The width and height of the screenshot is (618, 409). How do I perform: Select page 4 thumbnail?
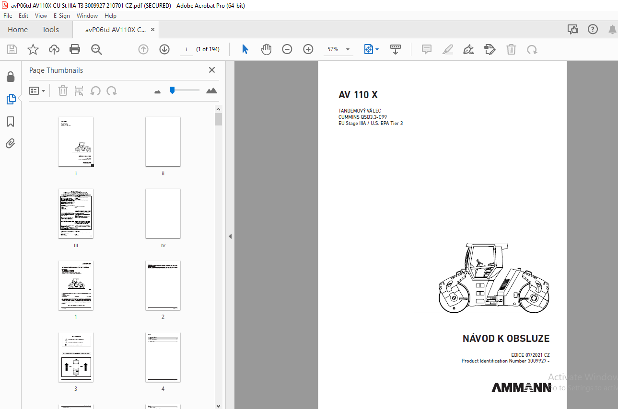pos(163,357)
